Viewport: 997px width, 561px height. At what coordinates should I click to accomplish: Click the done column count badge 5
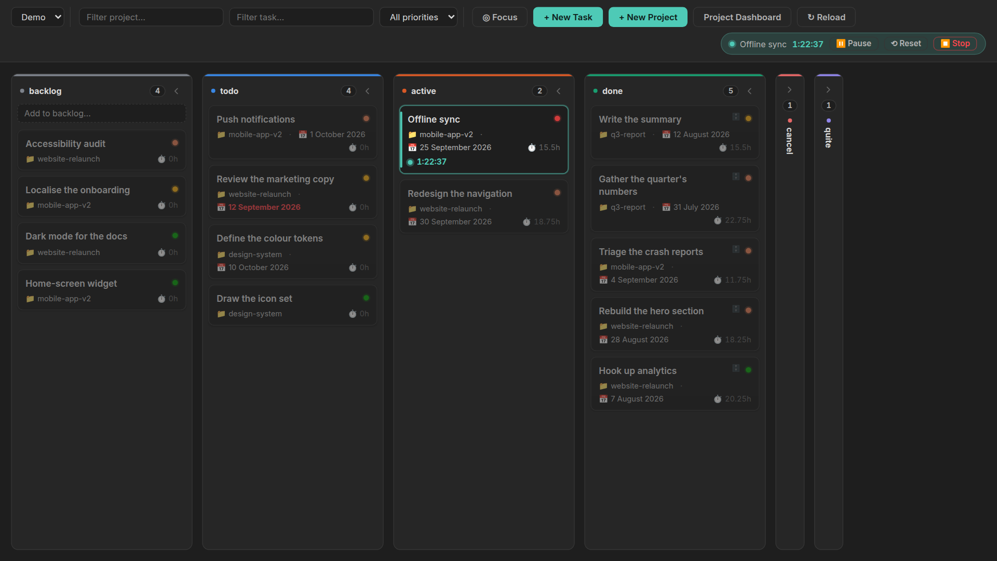click(731, 91)
